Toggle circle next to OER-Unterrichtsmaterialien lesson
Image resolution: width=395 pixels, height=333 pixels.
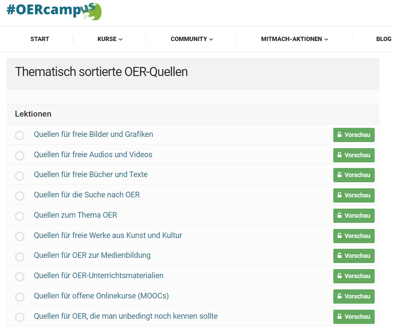point(20,277)
